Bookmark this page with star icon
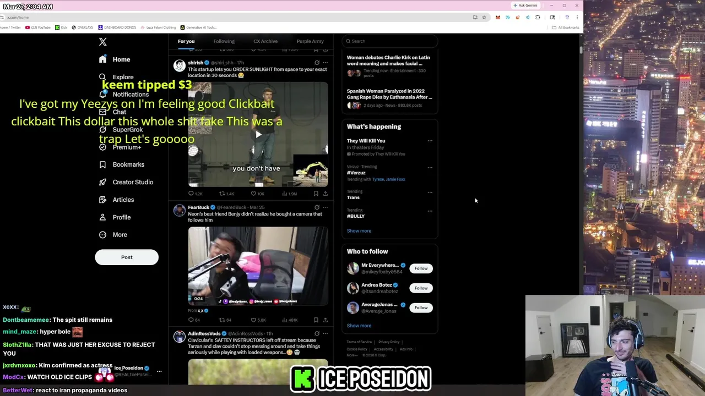 (x=484, y=17)
